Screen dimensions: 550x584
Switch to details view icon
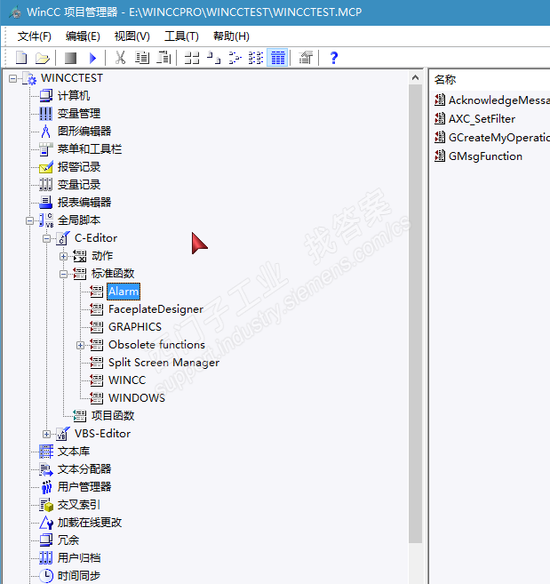tap(256, 58)
